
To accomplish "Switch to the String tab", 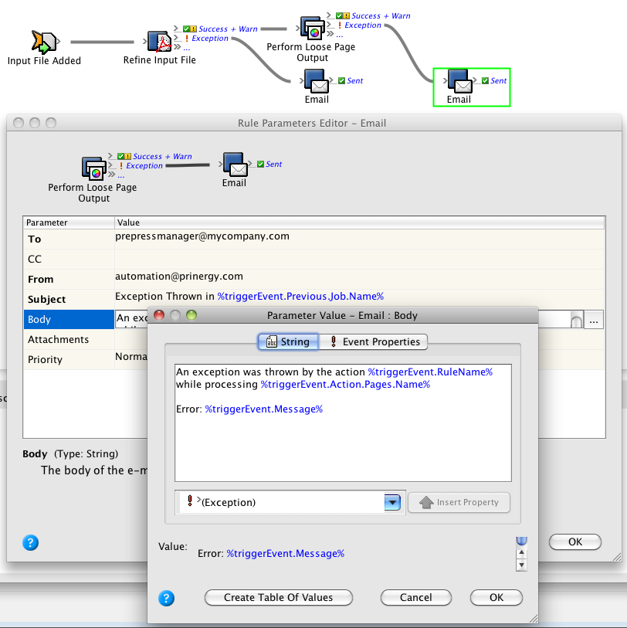I will 287,341.
